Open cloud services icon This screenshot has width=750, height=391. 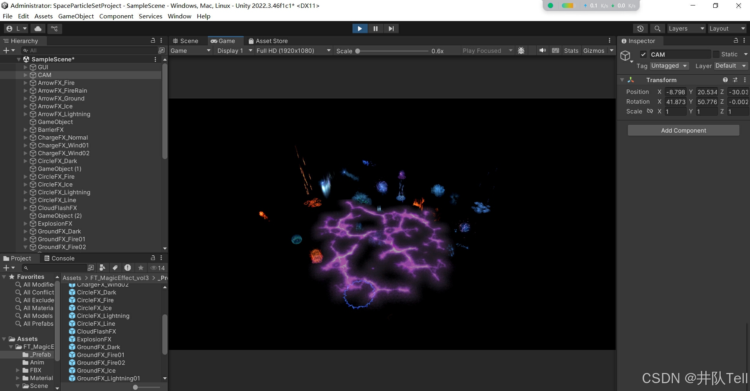coord(38,29)
